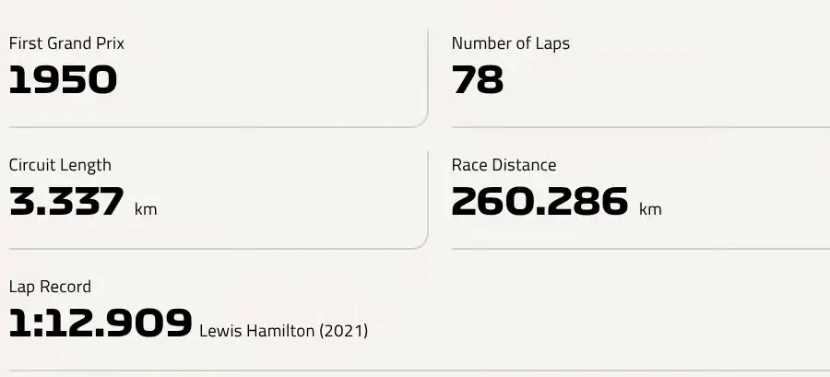
Task: Select the 78 laps value
Action: click(478, 80)
